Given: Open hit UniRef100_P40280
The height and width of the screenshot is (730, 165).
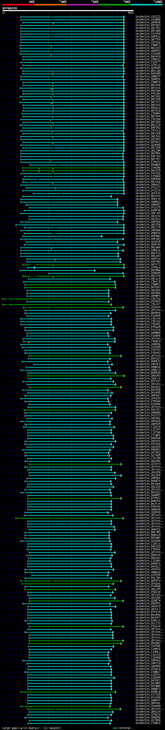Looking at the screenshot, I should [x=148, y=93].
